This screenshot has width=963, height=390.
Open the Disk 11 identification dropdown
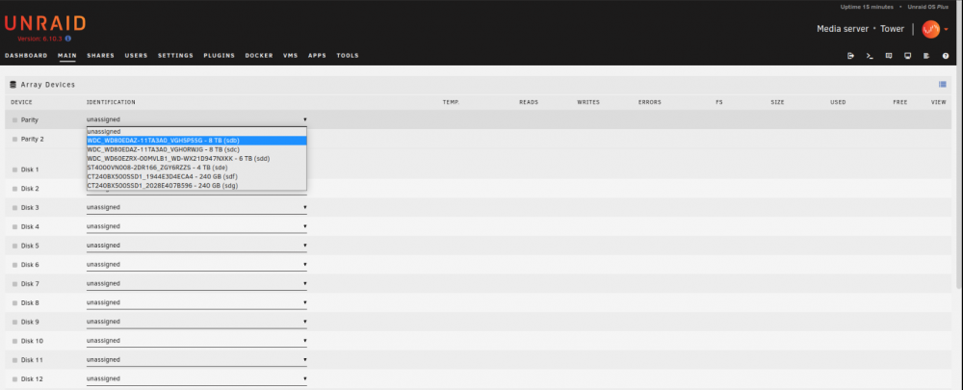(x=196, y=360)
